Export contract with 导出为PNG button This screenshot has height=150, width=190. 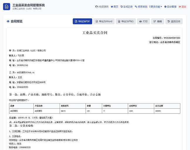click(126, 21)
